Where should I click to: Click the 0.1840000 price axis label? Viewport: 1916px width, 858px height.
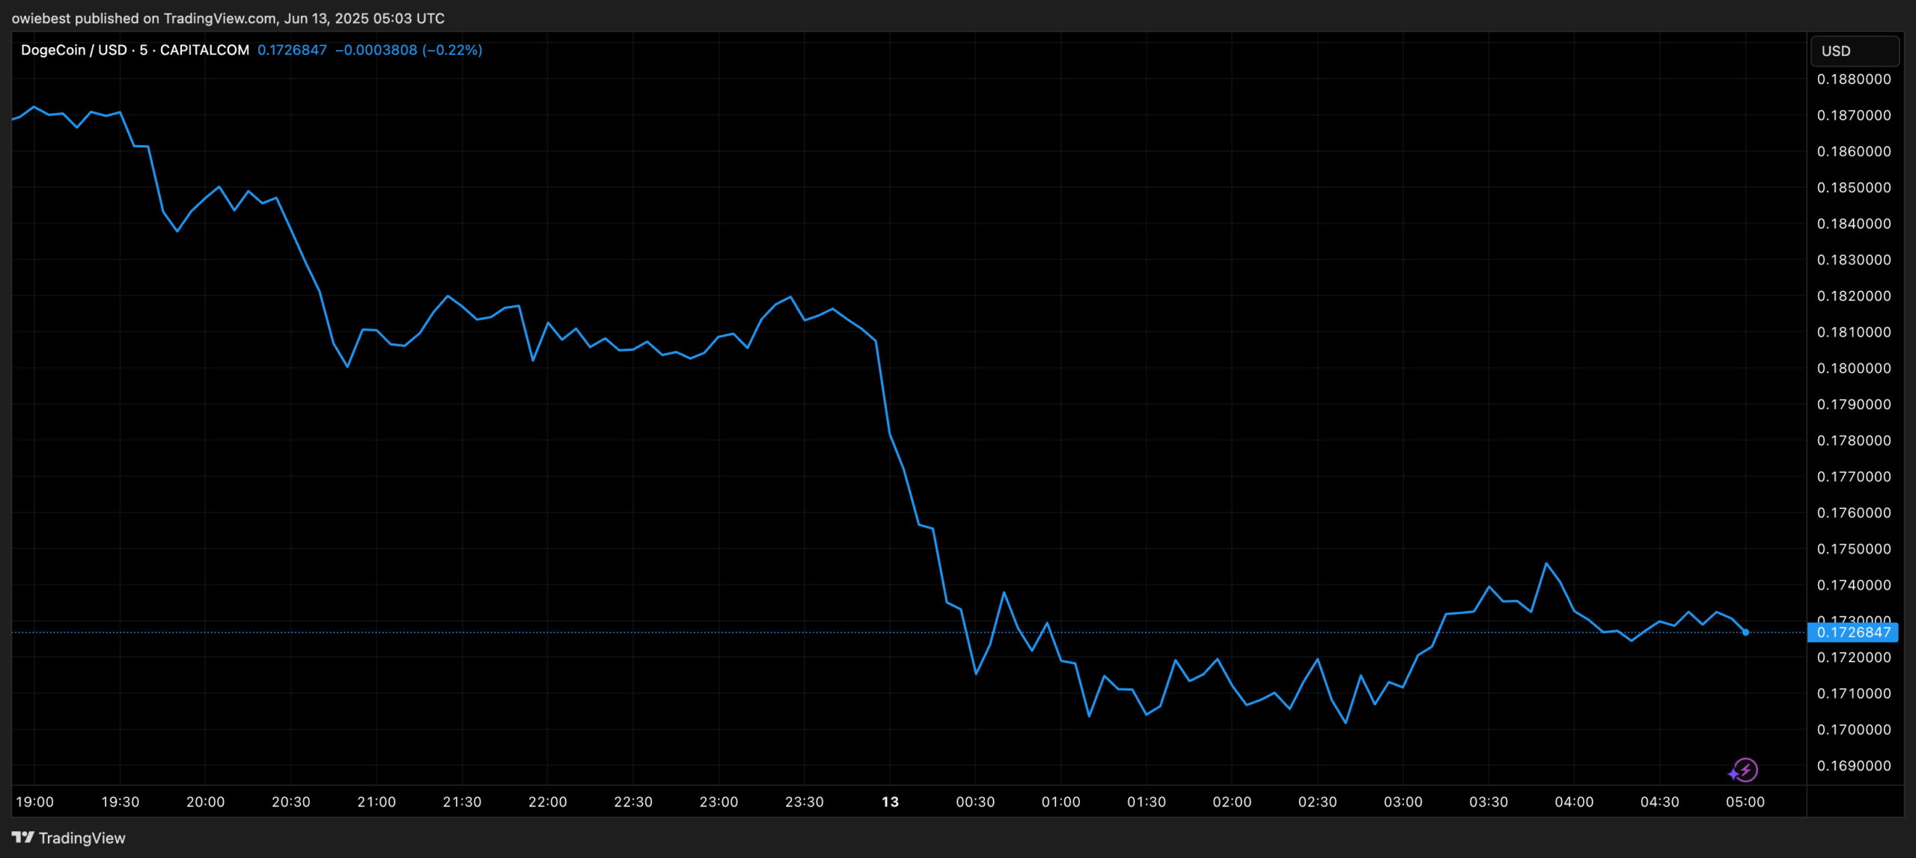click(x=1854, y=224)
